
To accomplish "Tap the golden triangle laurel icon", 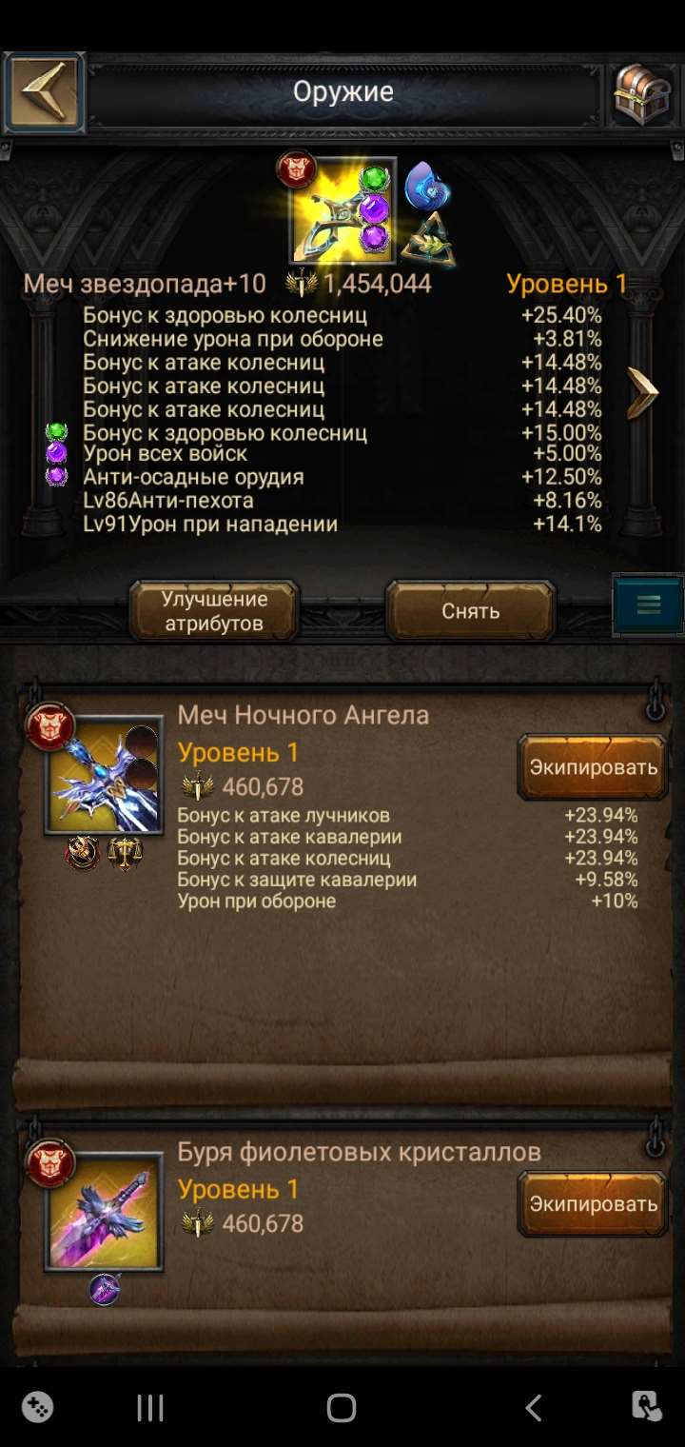I will tap(427, 239).
